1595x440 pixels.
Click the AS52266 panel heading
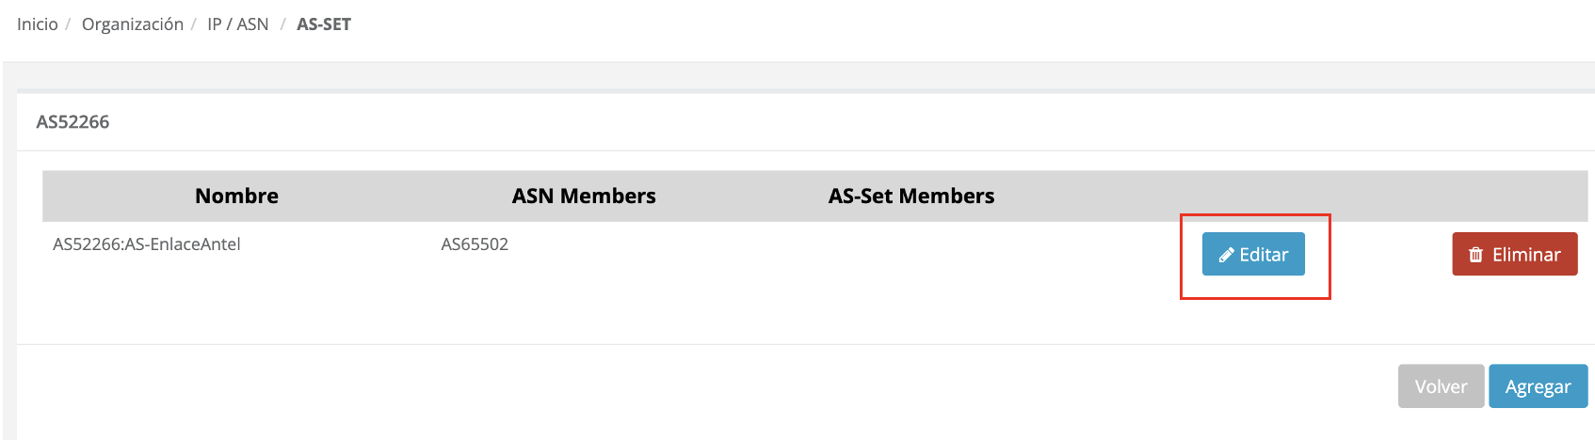pos(72,122)
